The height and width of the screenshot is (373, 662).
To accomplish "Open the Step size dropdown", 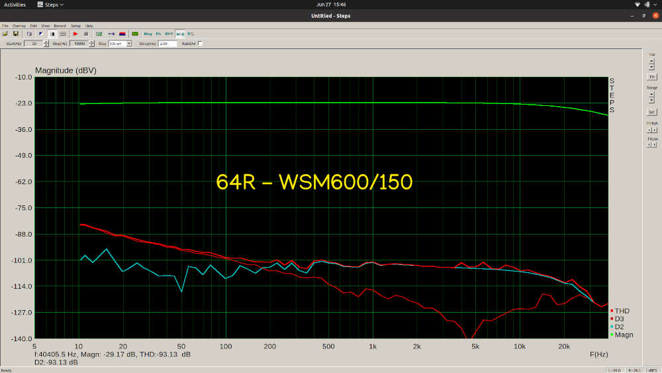I will click(x=120, y=44).
